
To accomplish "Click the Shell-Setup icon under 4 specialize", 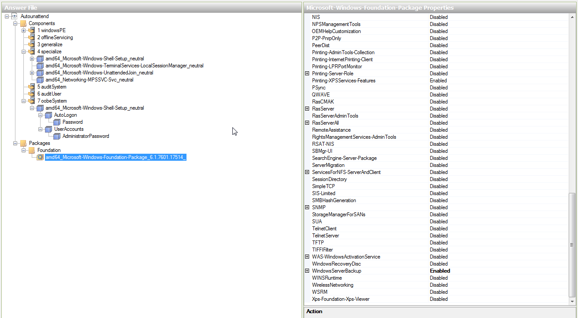I will click(x=40, y=59).
